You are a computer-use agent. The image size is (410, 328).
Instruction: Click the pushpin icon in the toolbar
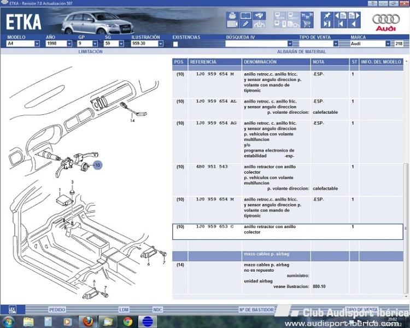click(326, 15)
